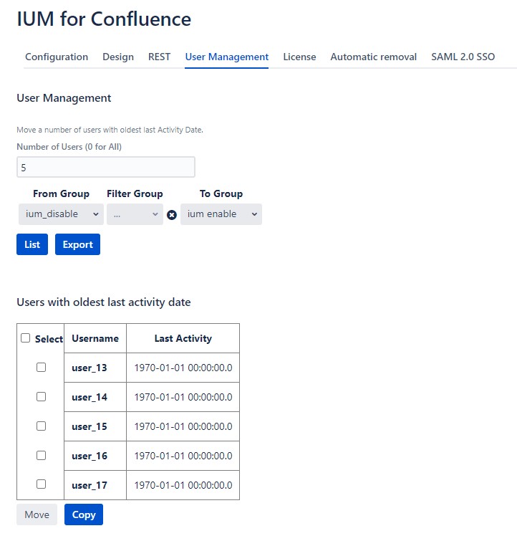517x541 pixels.
Task: Expand the Filter Group dropdown
Action: [x=135, y=214]
